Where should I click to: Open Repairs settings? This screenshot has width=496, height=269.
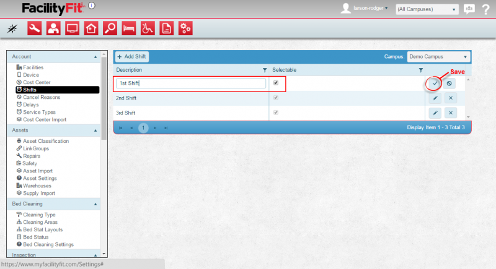(x=28, y=156)
